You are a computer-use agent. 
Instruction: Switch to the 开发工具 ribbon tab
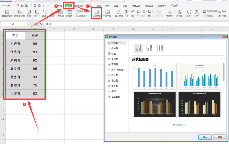coord(136,6)
